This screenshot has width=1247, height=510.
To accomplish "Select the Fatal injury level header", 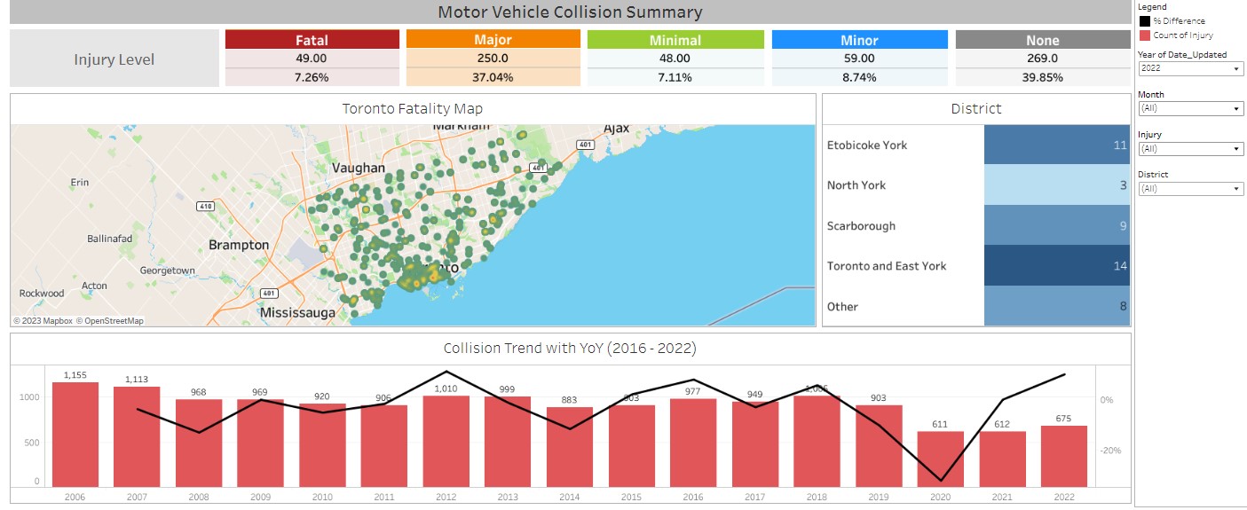I will 312,40.
